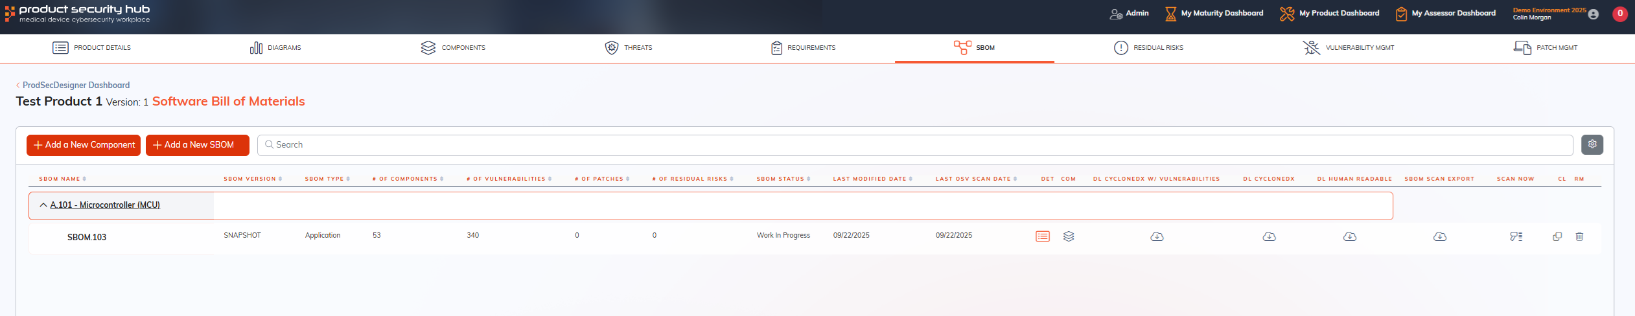Switch to Product Details tab

pos(91,48)
